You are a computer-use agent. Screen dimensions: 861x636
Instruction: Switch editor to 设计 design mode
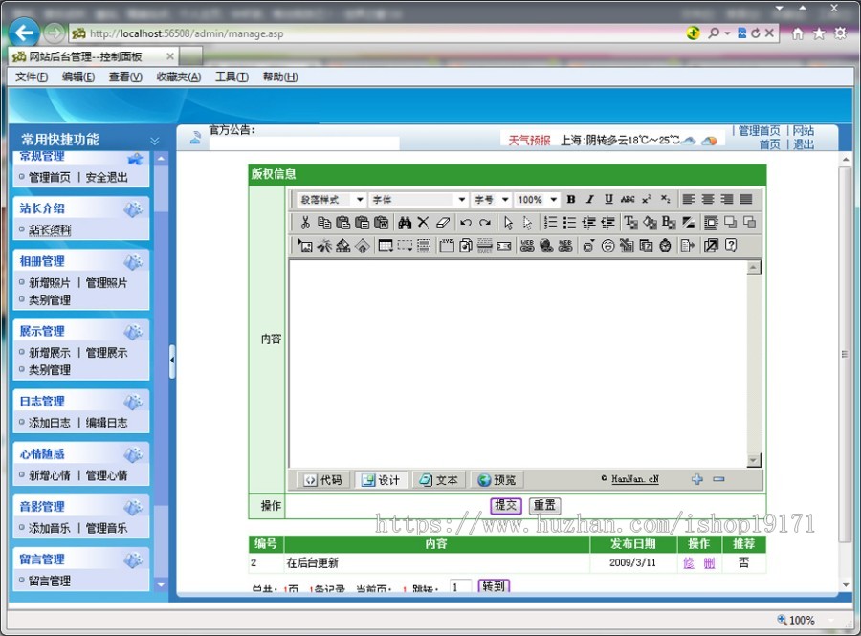pos(381,480)
